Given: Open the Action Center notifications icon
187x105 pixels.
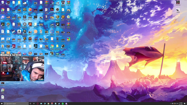Looking at the screenshot, I should tap(185, 104).
